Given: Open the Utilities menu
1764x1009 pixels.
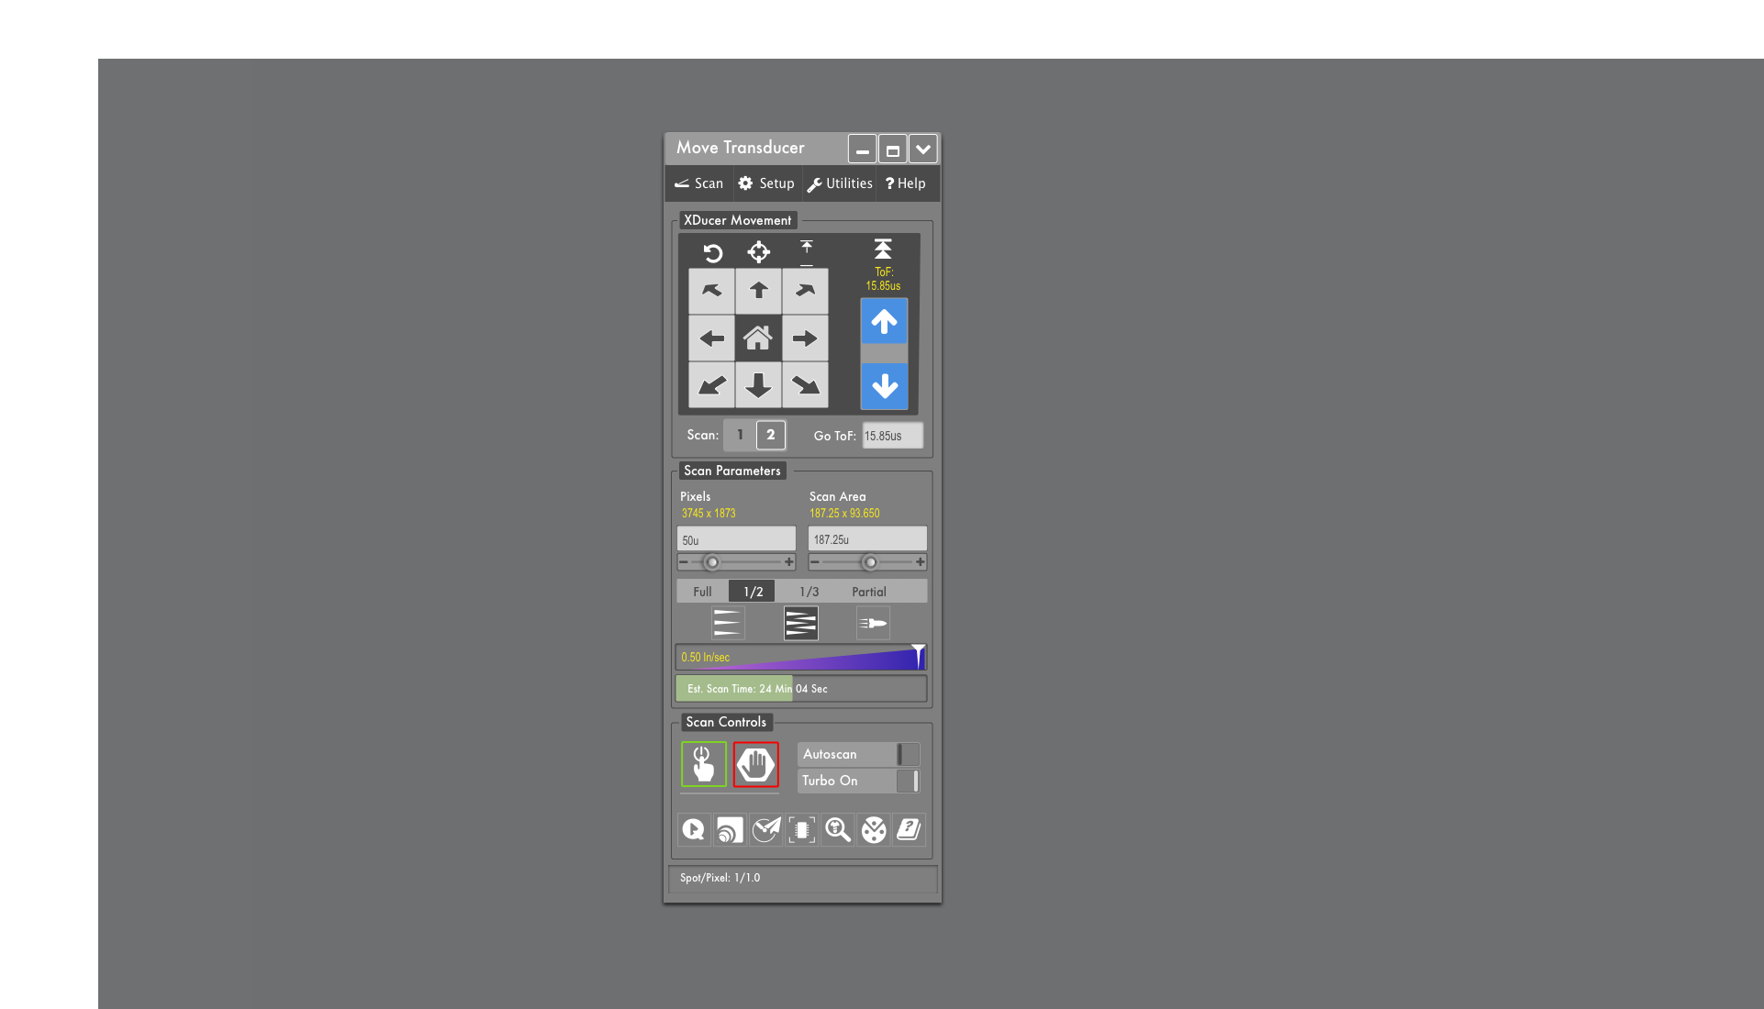Looking at the screenshot, I should click(x=840, y=183).
